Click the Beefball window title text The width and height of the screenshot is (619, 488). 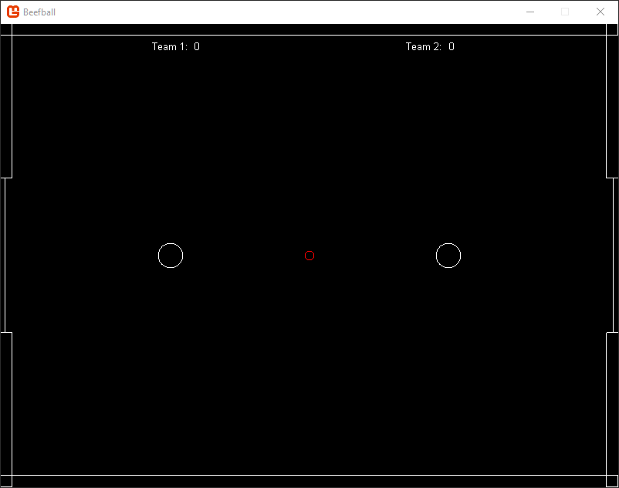[39, 12]
